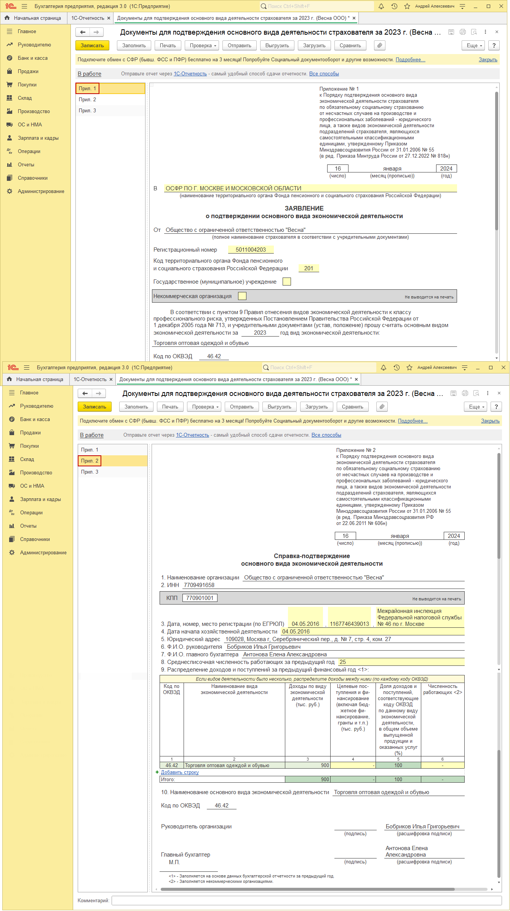Viewport: 510px width, 911px height.
Task: Click paperclip attachments button in bottom window
Action: 382,407
